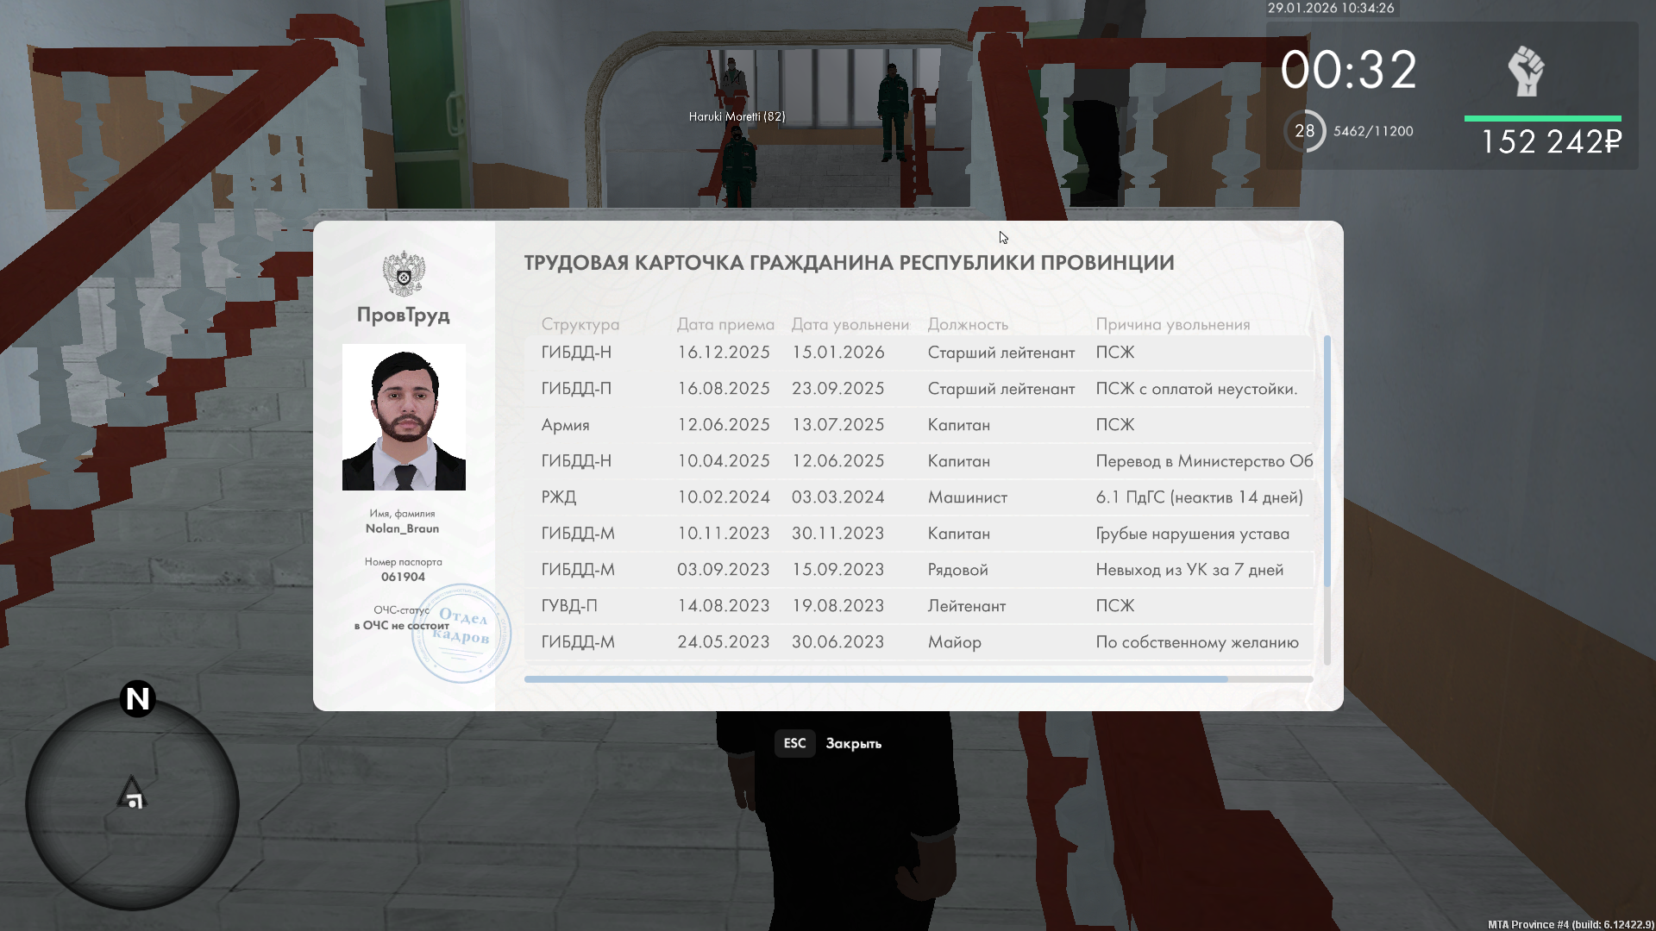Click the player arrow on the minimap
This screenshot has width=1656, height=931.
(x=132, y=791)
